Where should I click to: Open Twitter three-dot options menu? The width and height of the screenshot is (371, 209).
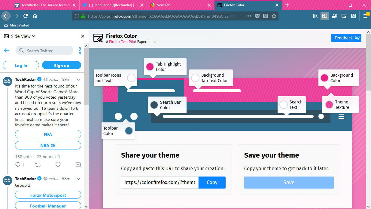[x=80, y=51]
